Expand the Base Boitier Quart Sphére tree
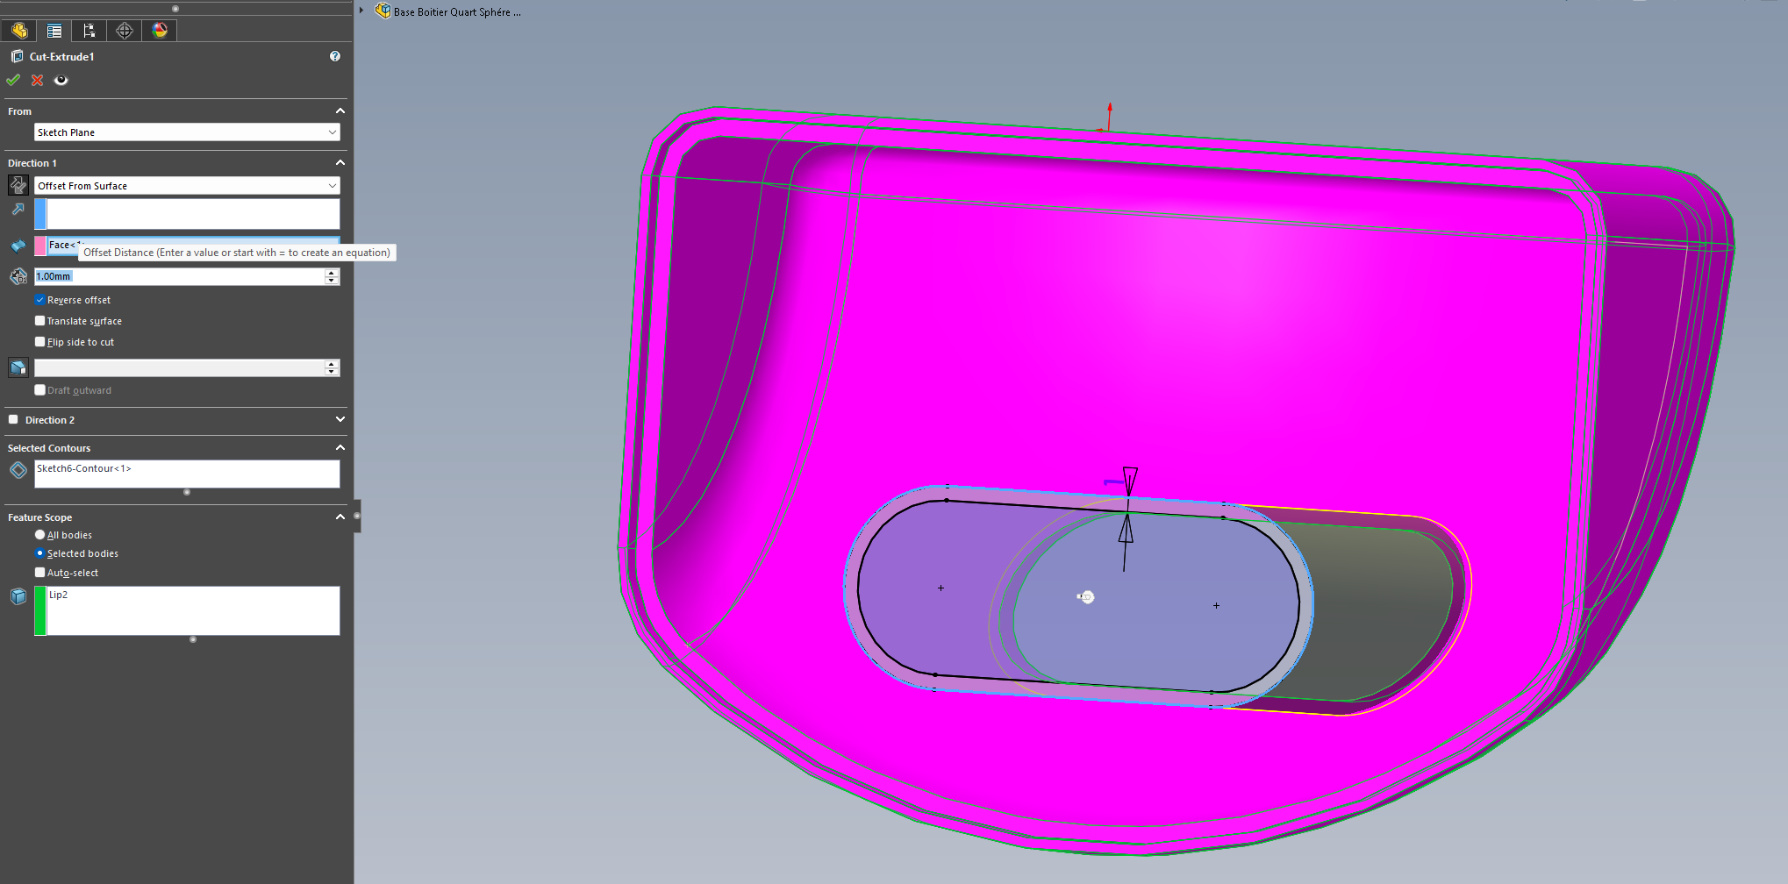This screenshot has width=1788, height=884. [361, 11]
